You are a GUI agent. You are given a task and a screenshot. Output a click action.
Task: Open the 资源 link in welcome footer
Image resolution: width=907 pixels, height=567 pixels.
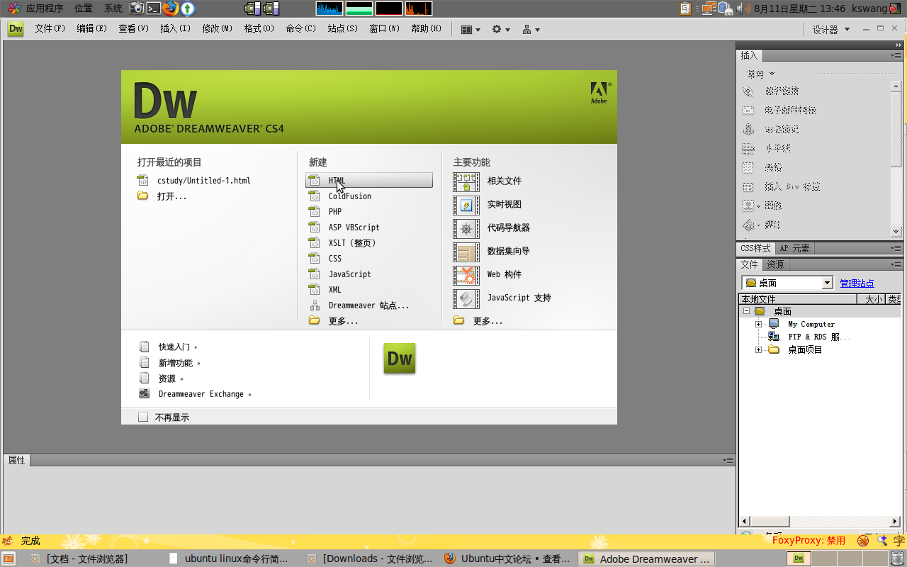(167, 378)
